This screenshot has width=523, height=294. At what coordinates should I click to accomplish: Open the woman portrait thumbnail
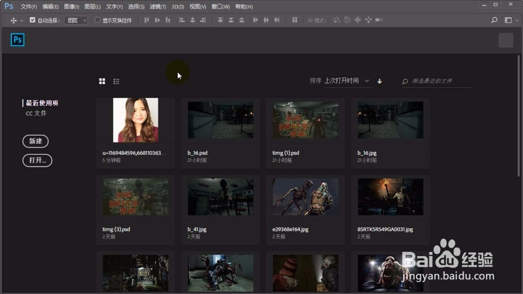click(x=135, y=120)
